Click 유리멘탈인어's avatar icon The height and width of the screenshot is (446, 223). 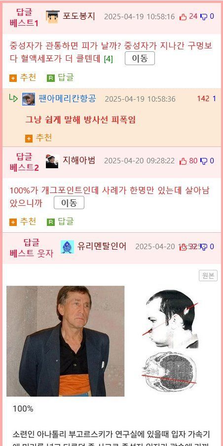click(68, 247)
